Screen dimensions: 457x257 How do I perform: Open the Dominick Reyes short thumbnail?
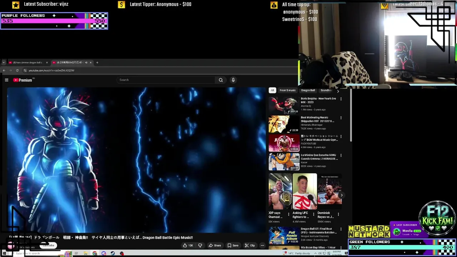point(329,192)
